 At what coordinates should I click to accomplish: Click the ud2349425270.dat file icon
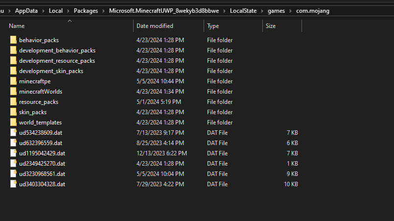[13, 164]
